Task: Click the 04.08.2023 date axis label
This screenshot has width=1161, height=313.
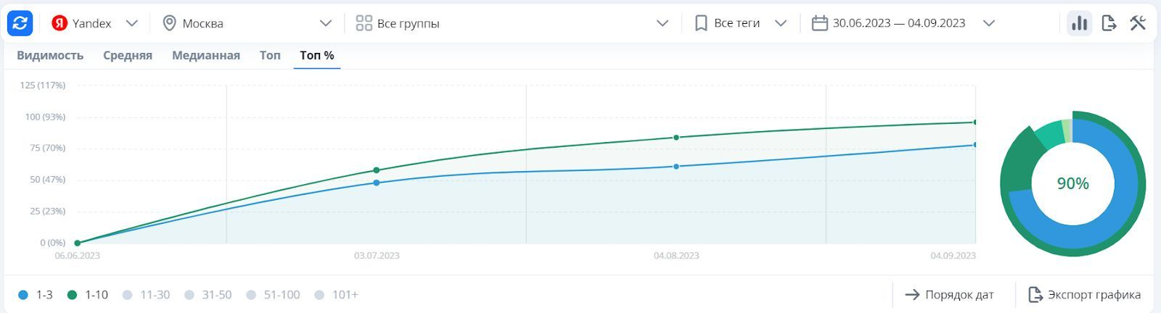Action: tap(676, 256)
